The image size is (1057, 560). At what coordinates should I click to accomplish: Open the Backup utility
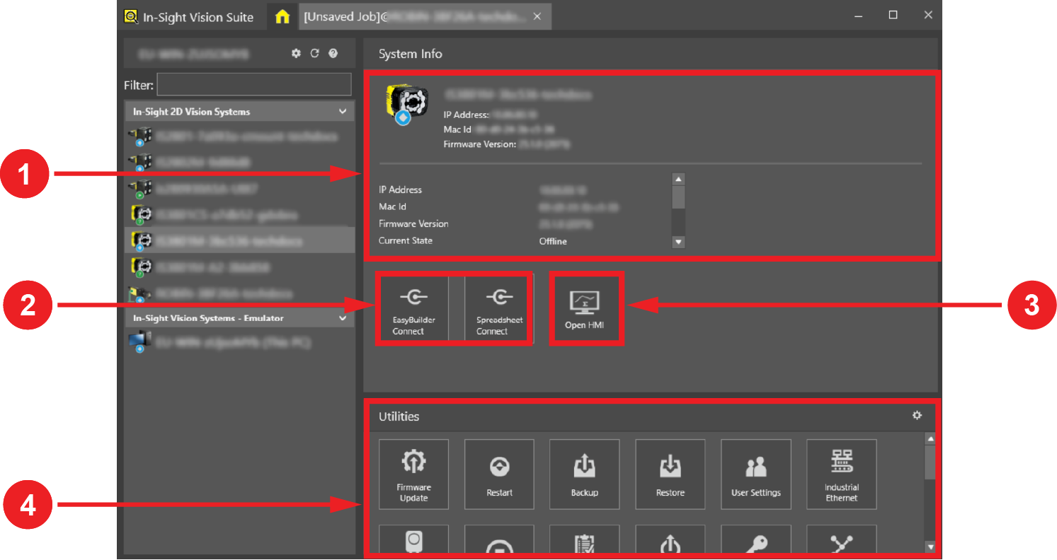tap(585, 474)
